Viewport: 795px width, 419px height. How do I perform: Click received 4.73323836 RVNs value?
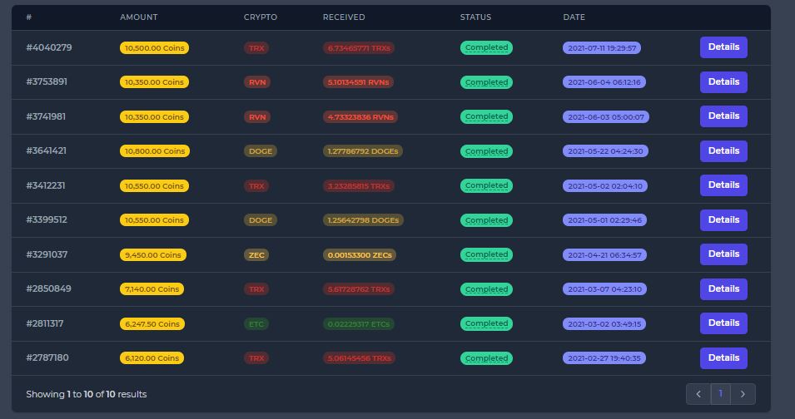point(360,117)
